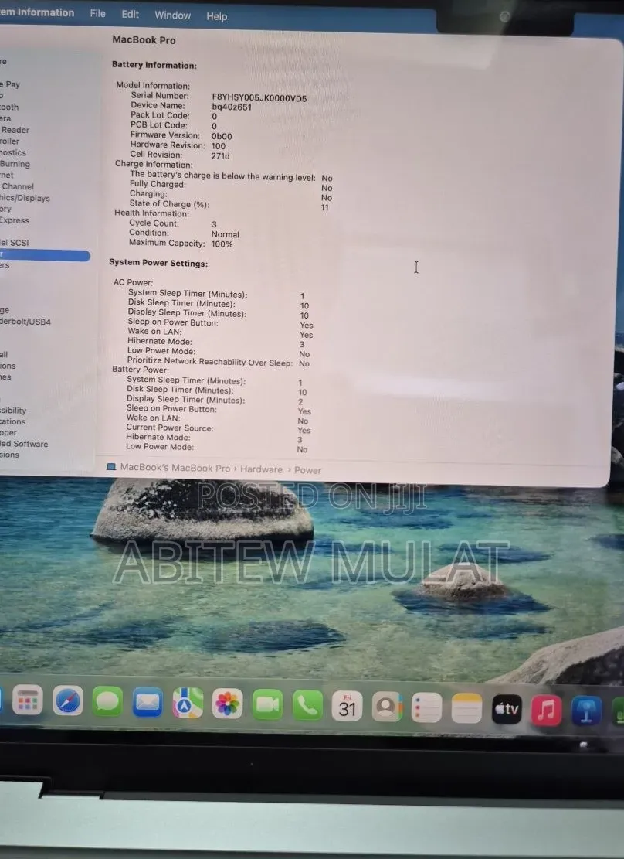Click the Charge Information label
This screenshot has height=859, width=624.
coord(154,164)
